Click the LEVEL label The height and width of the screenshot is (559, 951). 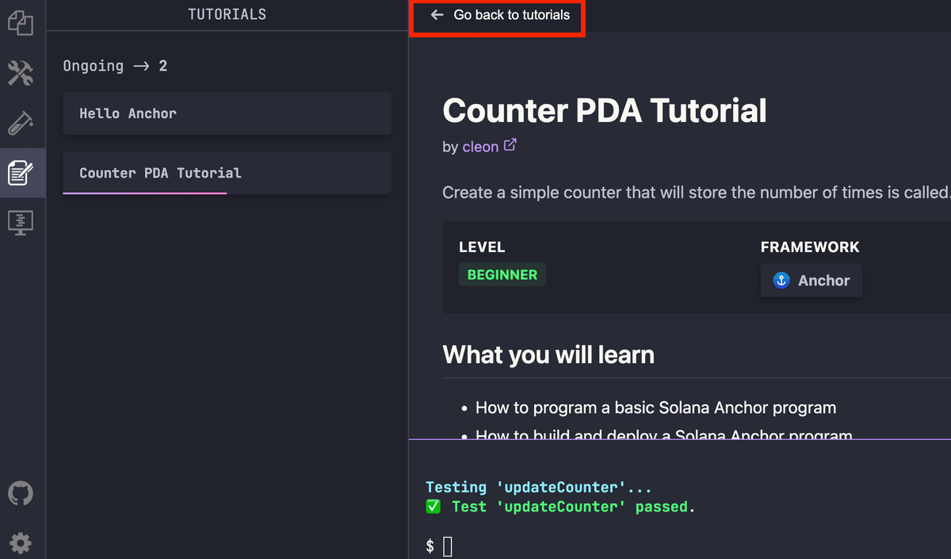[x=482, y=247]
